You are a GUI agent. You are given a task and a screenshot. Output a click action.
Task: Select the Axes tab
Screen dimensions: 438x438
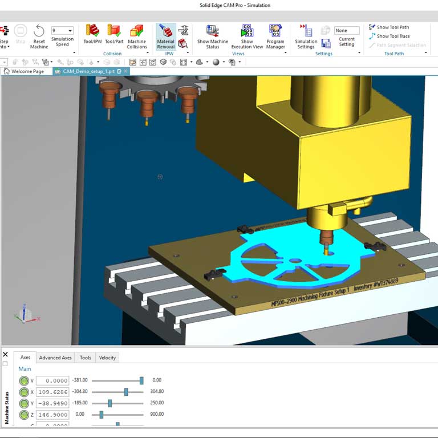25,357
